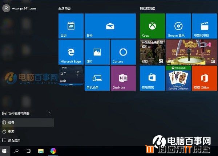Open the Microsoft Solitaire Collection tile
218x156 pixels.
pyautogui.click(x=178, y=78)
